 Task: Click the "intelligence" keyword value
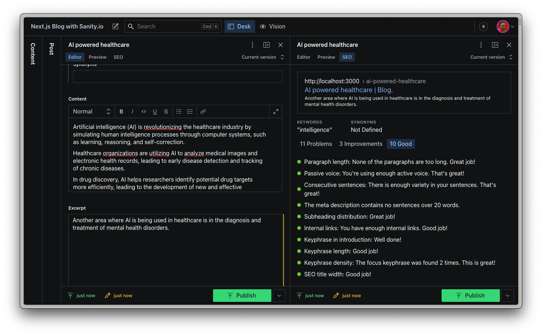315,130
